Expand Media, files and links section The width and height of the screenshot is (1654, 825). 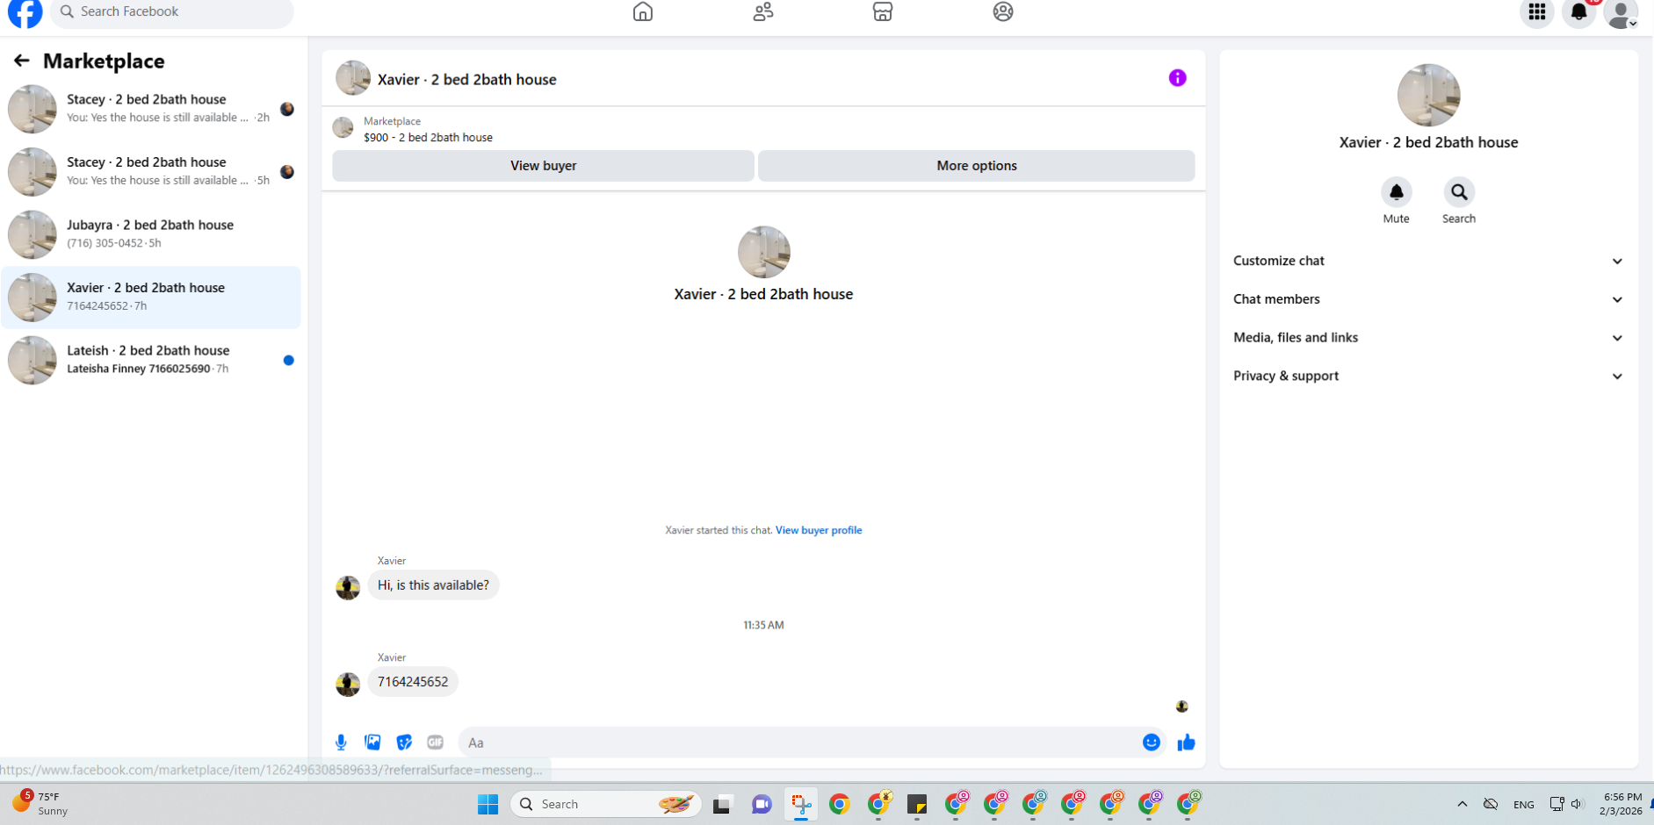point(1428,338)
